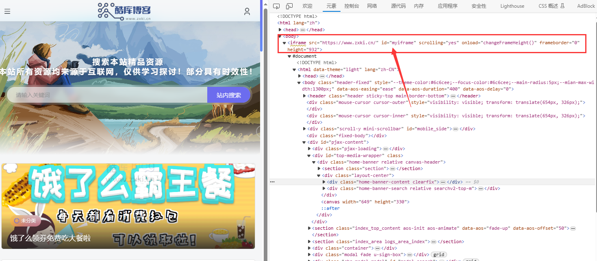597x261 pixels.
Task: Collapse the highlighted iframe node
Action: 283,42
